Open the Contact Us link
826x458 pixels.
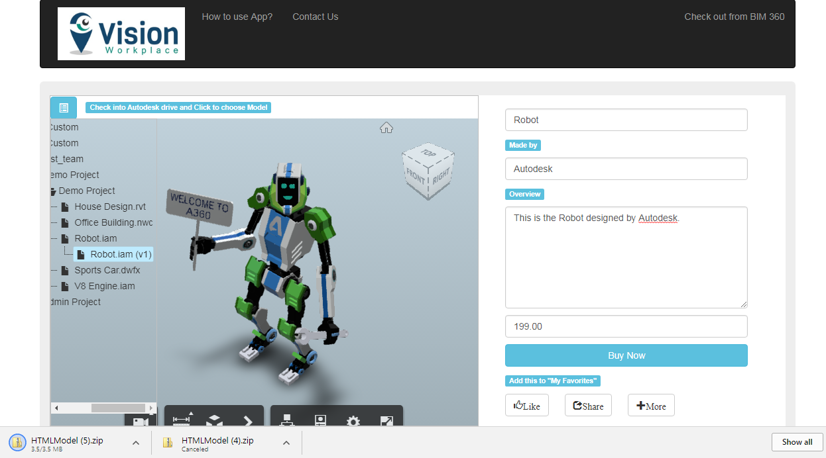(316, 17)
